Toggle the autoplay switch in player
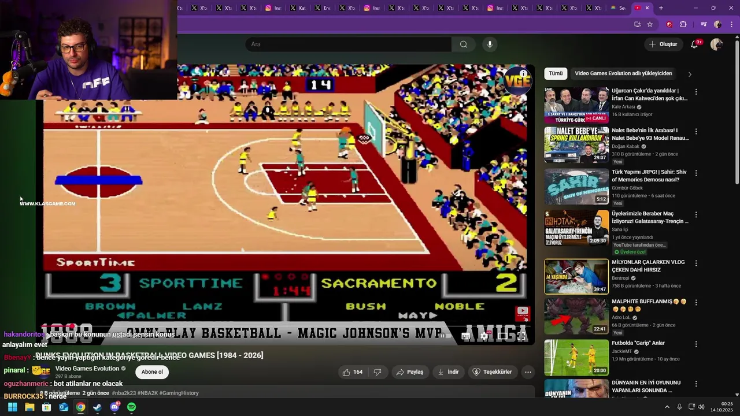The width and height of the screenshot is (740, 416). click(x=445, y=336)
